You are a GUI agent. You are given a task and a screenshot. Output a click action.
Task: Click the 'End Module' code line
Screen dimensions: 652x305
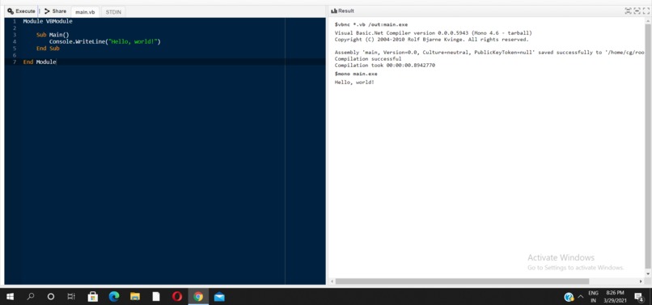[40, 61]
